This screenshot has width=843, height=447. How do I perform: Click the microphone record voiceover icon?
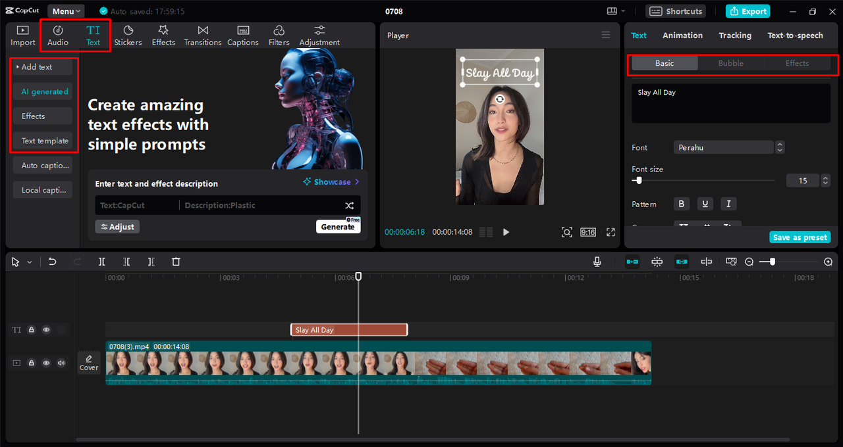(x=597, y=262)
